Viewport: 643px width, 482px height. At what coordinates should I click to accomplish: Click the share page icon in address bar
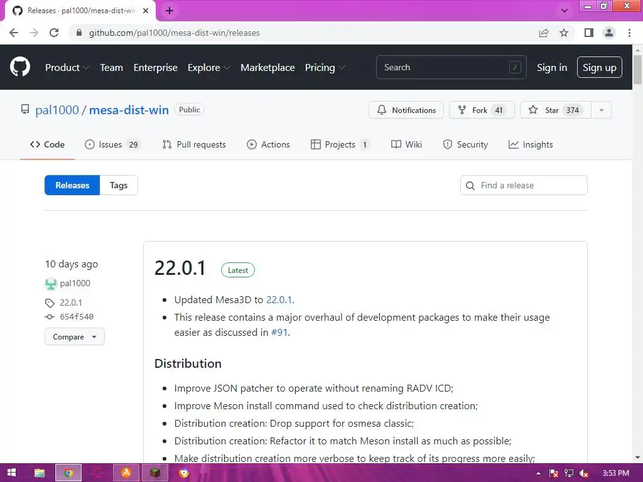coord(543,33)
